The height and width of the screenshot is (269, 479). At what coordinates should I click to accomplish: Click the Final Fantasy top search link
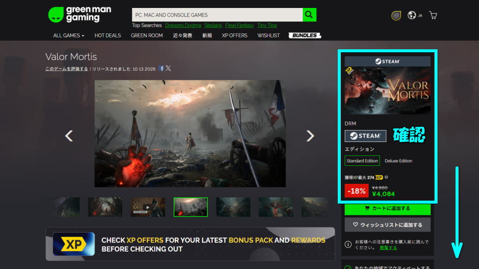[239, 25]
